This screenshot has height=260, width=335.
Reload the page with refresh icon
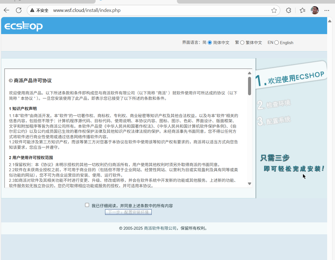tap(19, 10)
